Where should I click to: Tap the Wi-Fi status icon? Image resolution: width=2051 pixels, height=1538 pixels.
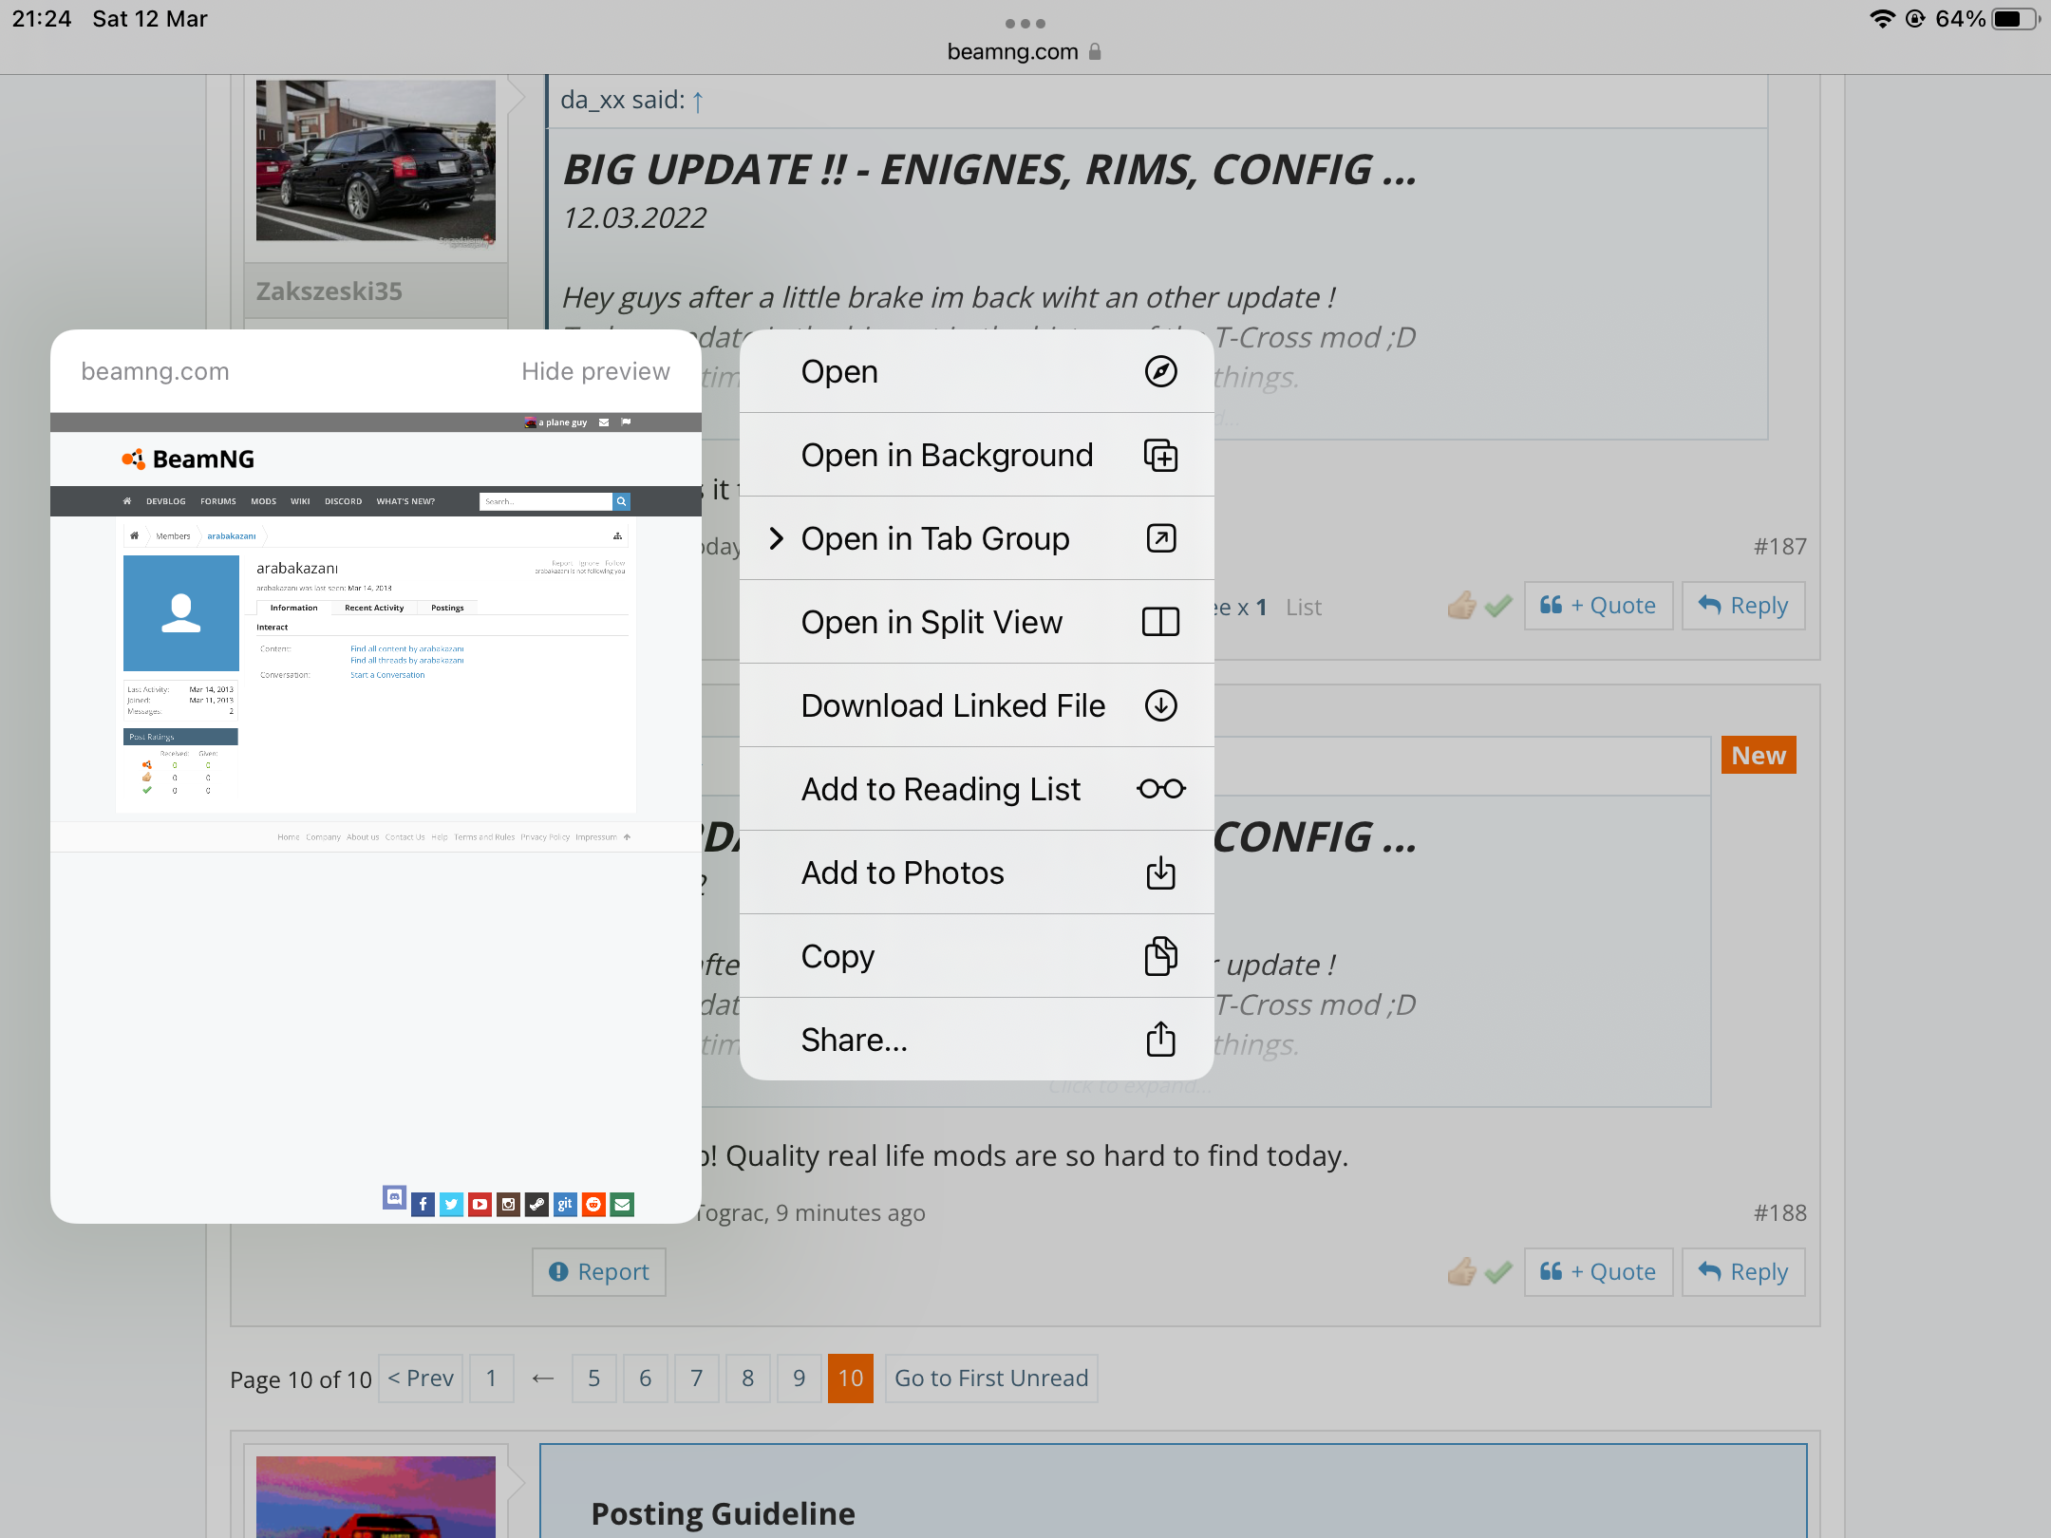[1882, 19]
